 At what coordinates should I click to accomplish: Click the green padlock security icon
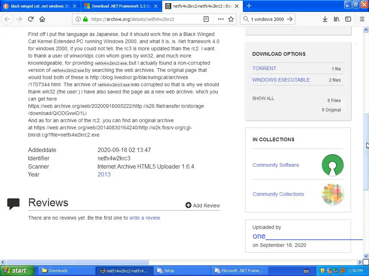[x=85, y=19]
